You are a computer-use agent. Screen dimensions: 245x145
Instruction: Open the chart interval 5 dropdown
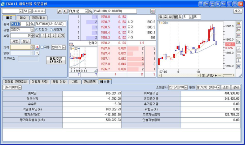191,17
